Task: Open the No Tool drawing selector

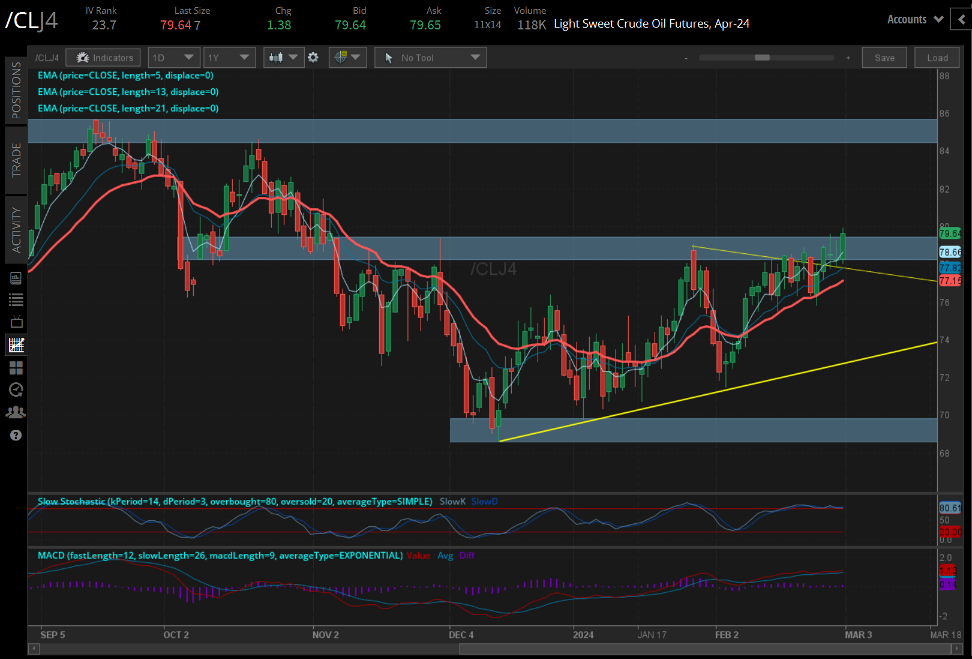Action: pos(430,58)
